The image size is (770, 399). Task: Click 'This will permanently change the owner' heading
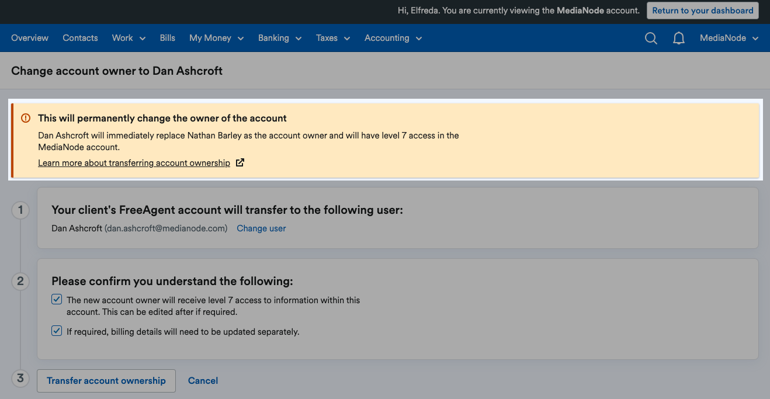(x=162, y=118)
